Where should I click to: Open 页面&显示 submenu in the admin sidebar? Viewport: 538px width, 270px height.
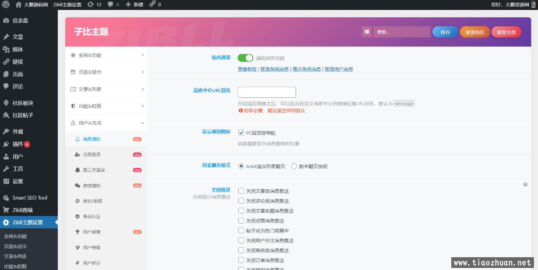pyautogui.click(x=15, y=247)
